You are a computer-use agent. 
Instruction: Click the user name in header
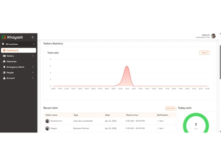pyautogui.click(x=206, y=35)
